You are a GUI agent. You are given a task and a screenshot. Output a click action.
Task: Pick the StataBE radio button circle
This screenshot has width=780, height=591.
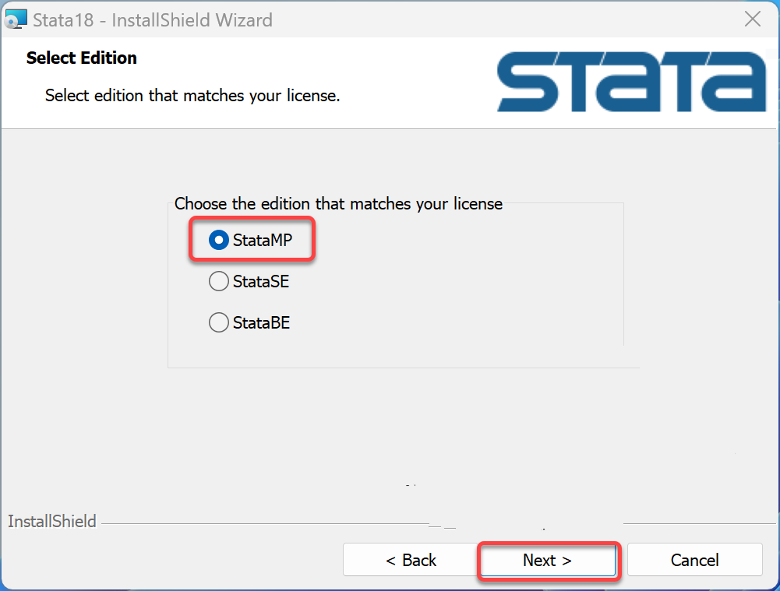(218, 322)
